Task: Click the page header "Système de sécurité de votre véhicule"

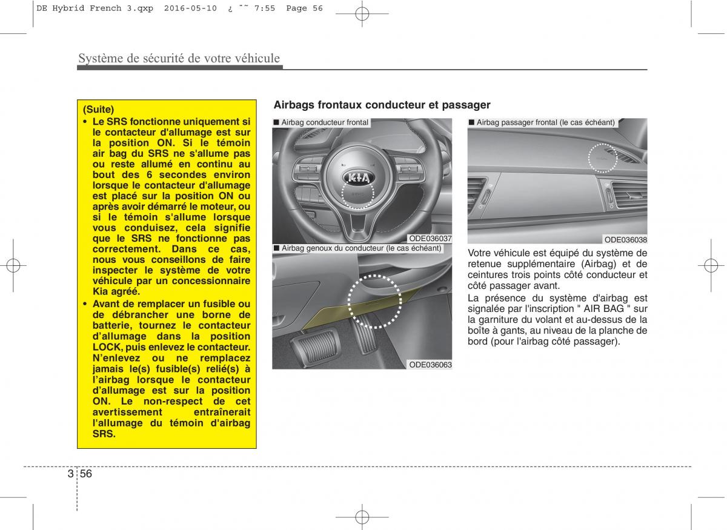Action: point(179,58)
